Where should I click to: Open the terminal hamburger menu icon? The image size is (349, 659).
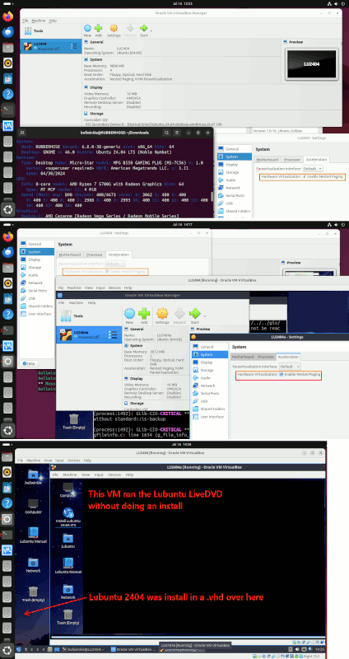click(x=177, y=133)
